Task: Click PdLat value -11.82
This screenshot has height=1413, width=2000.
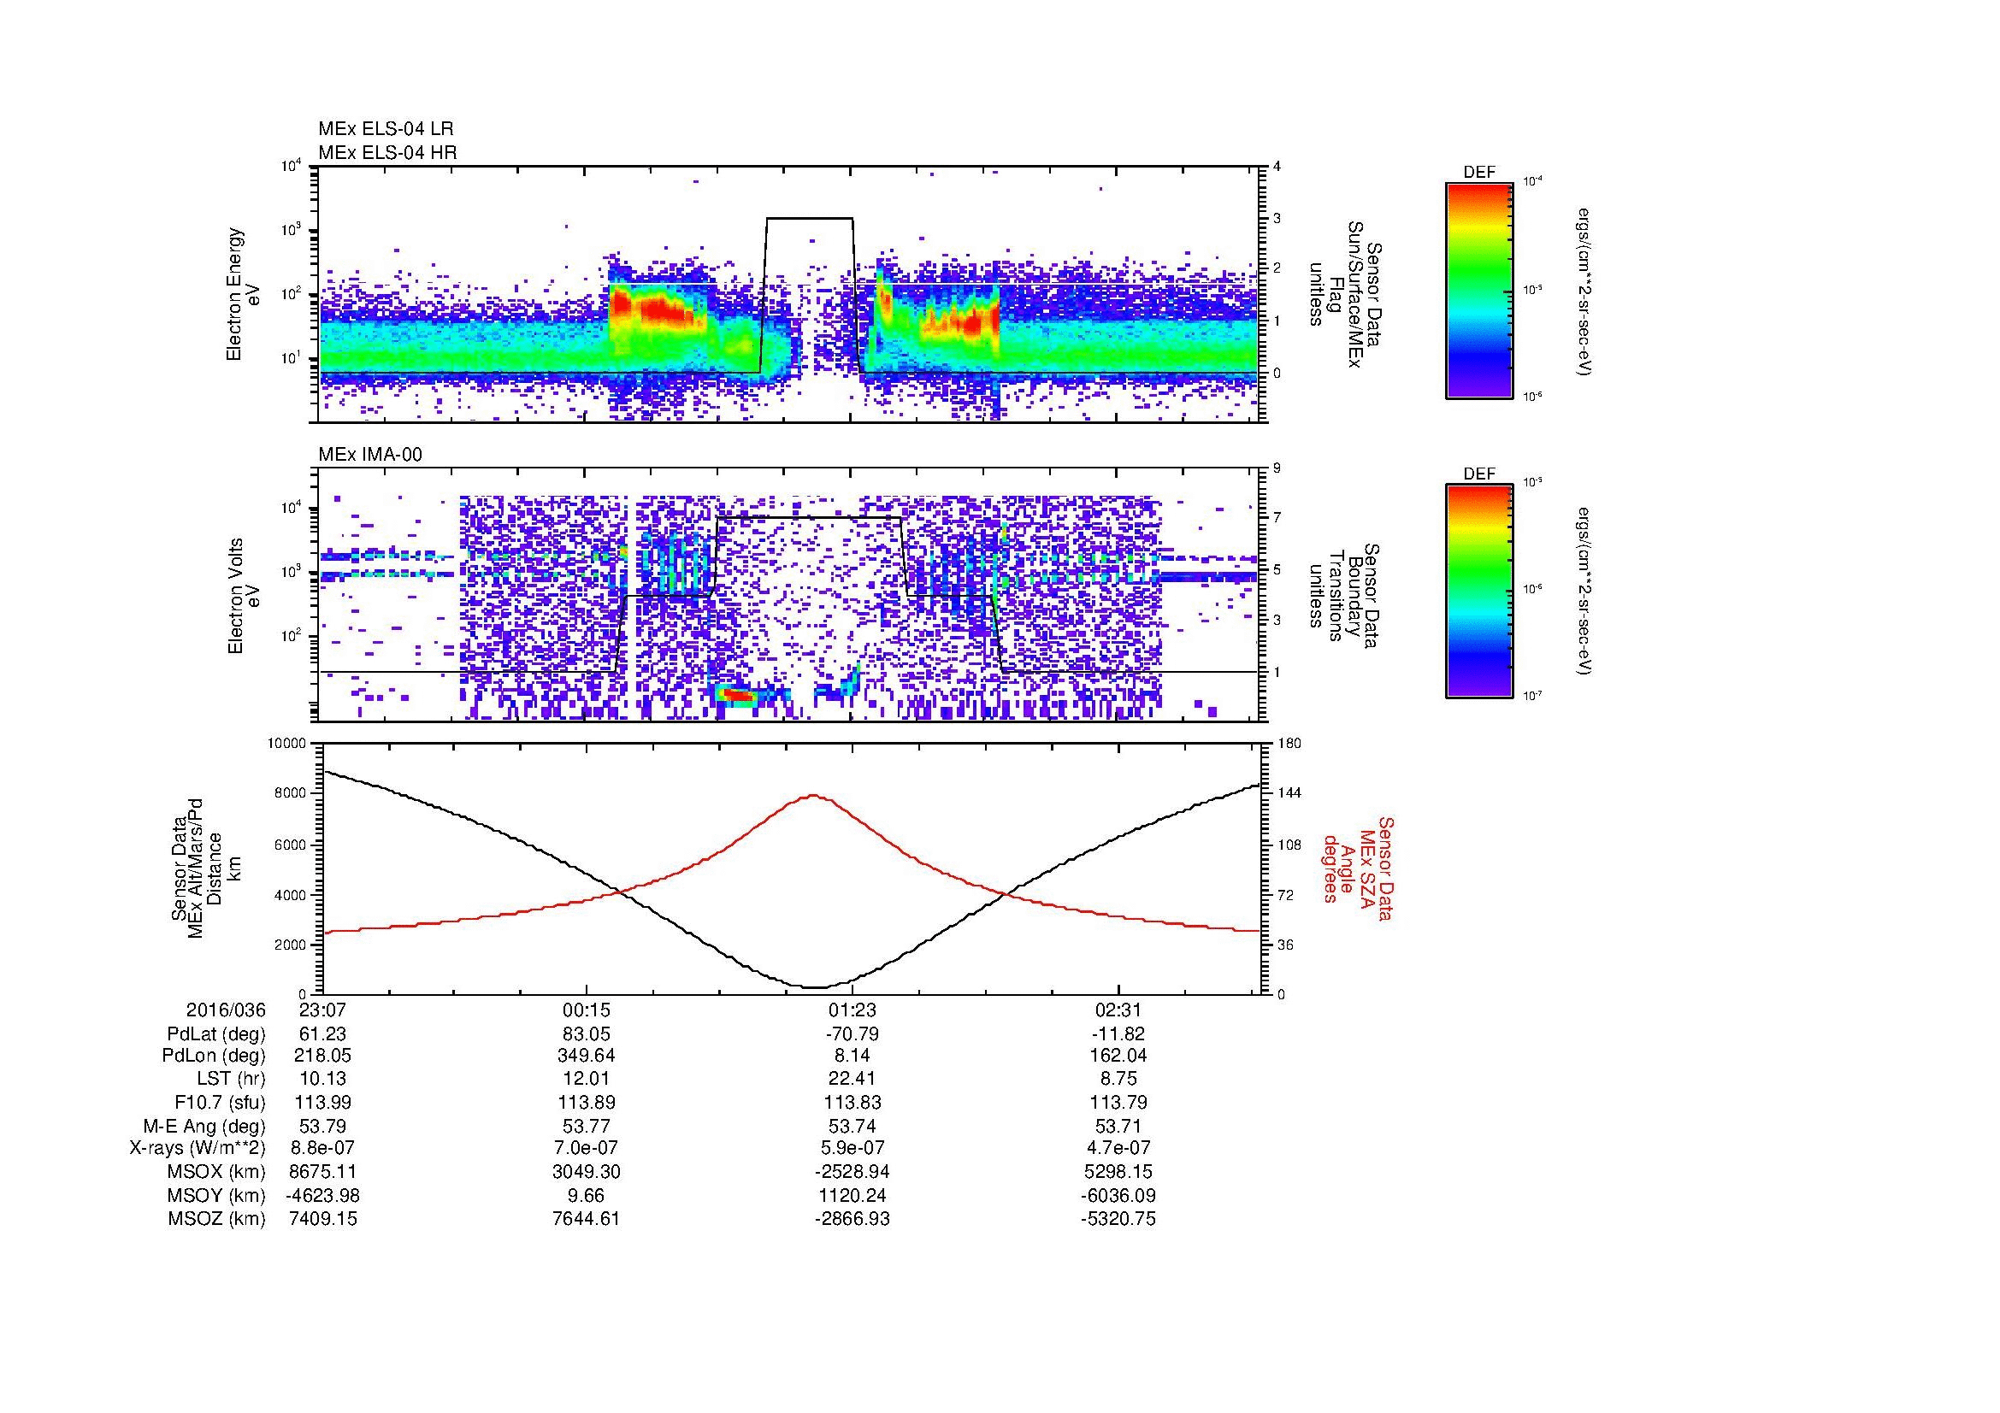Action: [1118, 1034]
